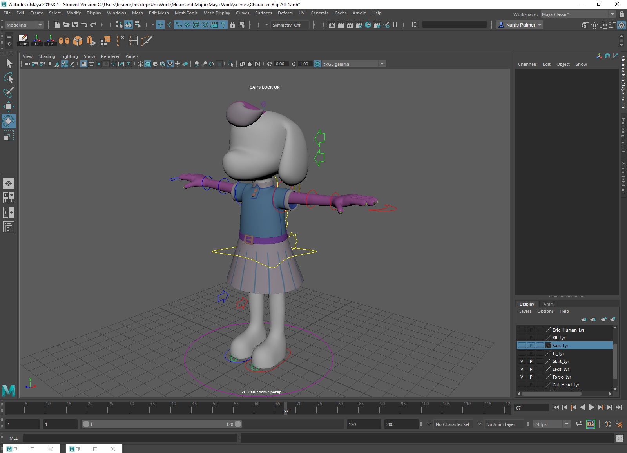Image resolution: width=627 pixels, height=453 pixels.
Task: Move the selected layer down
Action: pyautogui.click(x=593, y=319)
